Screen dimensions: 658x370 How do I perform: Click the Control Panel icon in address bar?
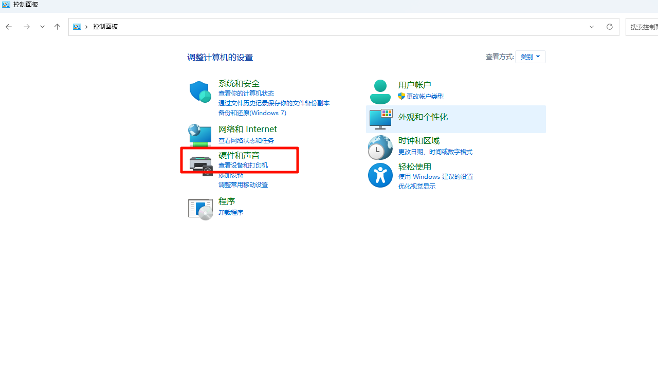click(x=77, y=27)
